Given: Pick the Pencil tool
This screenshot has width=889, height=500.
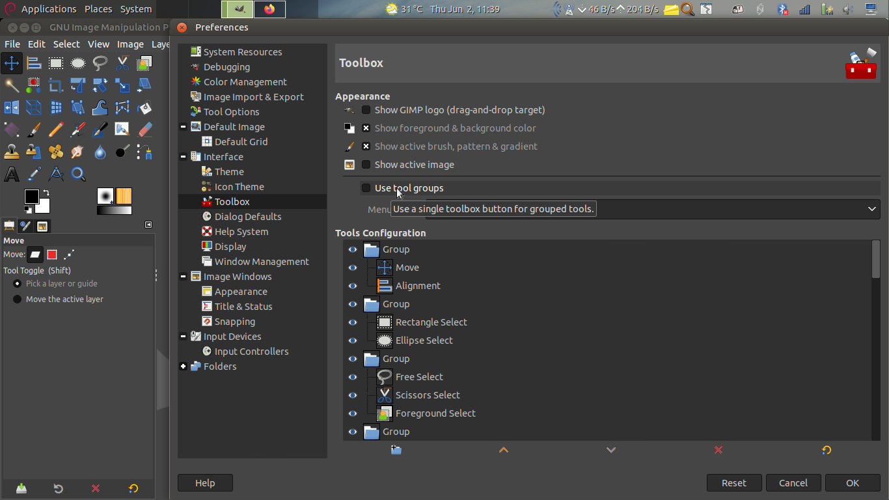Looking at the screenshot, I should pyautogui.click(x=56, y=130).
